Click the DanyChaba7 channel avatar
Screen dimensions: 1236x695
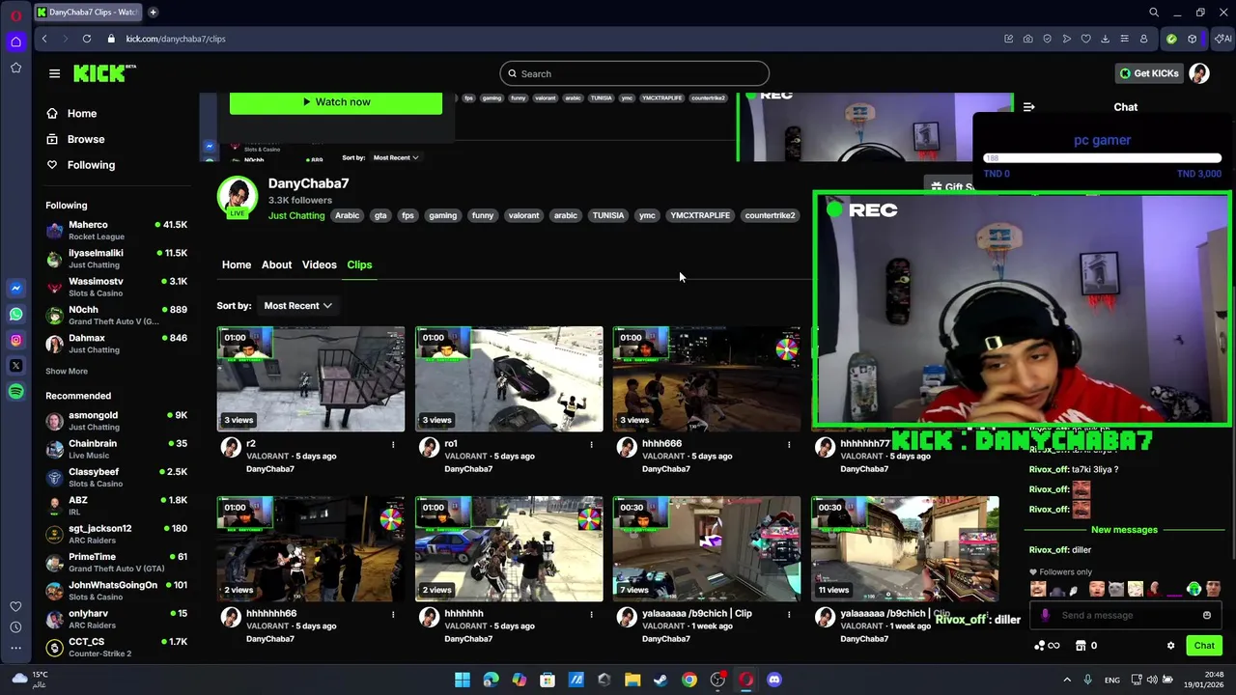237,197
